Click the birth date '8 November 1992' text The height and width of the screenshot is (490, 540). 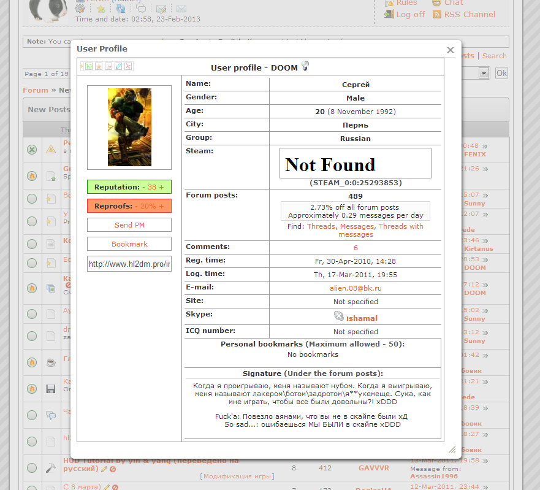click(361, 112)
